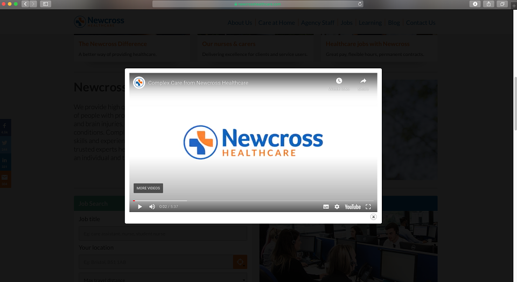517x282 pixels.
Task: Click the page vertical scrollbar
Action: coord(515,104)
